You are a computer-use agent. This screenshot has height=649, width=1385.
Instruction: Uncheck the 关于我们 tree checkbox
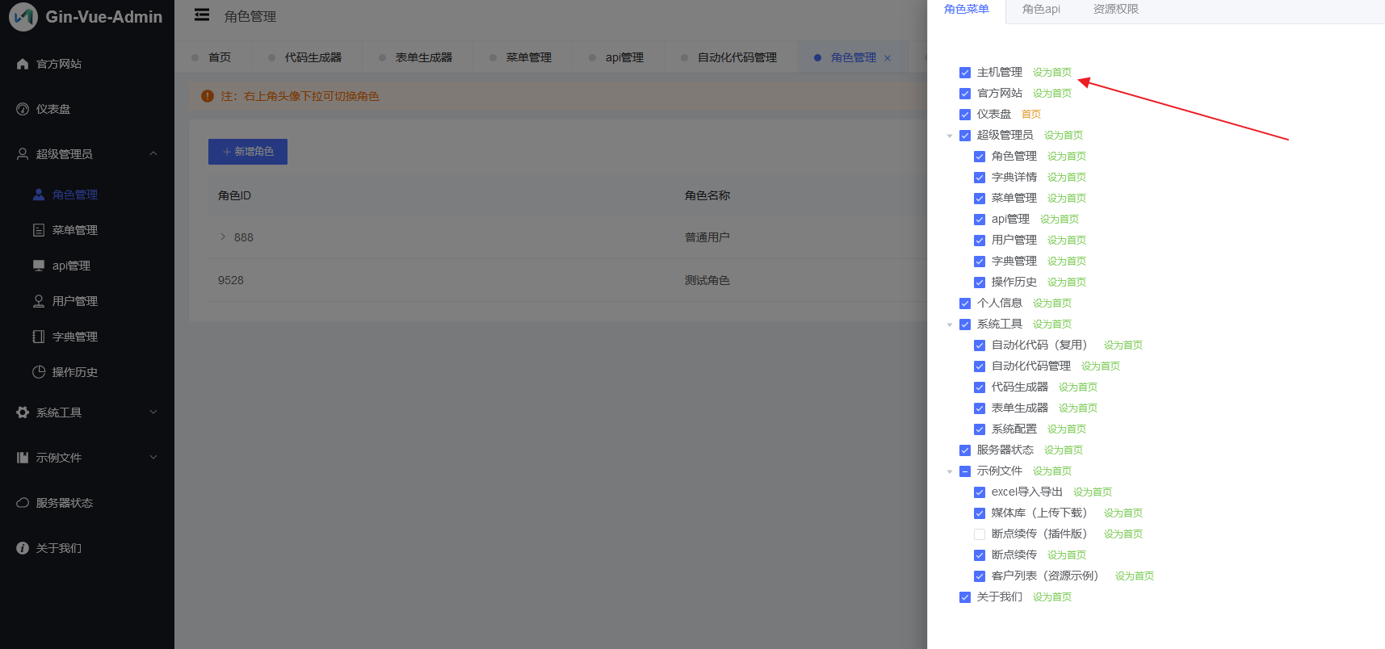(x=965, y=597)
